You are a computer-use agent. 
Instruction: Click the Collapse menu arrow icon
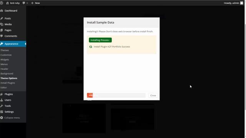pos(2,118)
